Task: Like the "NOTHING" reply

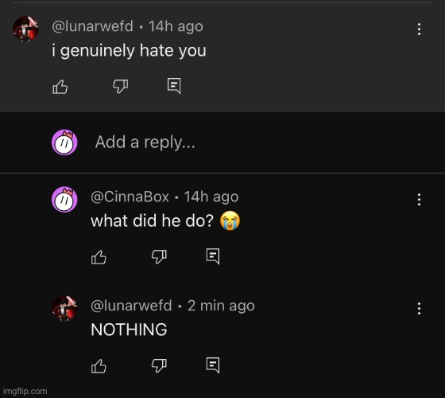Action: pyautogui.click(x=99, y=366)
